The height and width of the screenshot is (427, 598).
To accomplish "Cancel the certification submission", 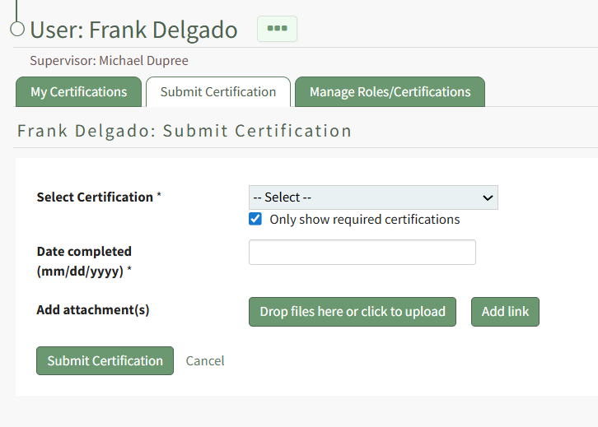I will (205, 361).
